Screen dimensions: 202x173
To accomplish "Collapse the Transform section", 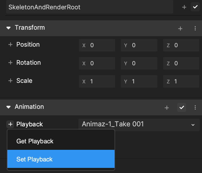I will [8, 28].
